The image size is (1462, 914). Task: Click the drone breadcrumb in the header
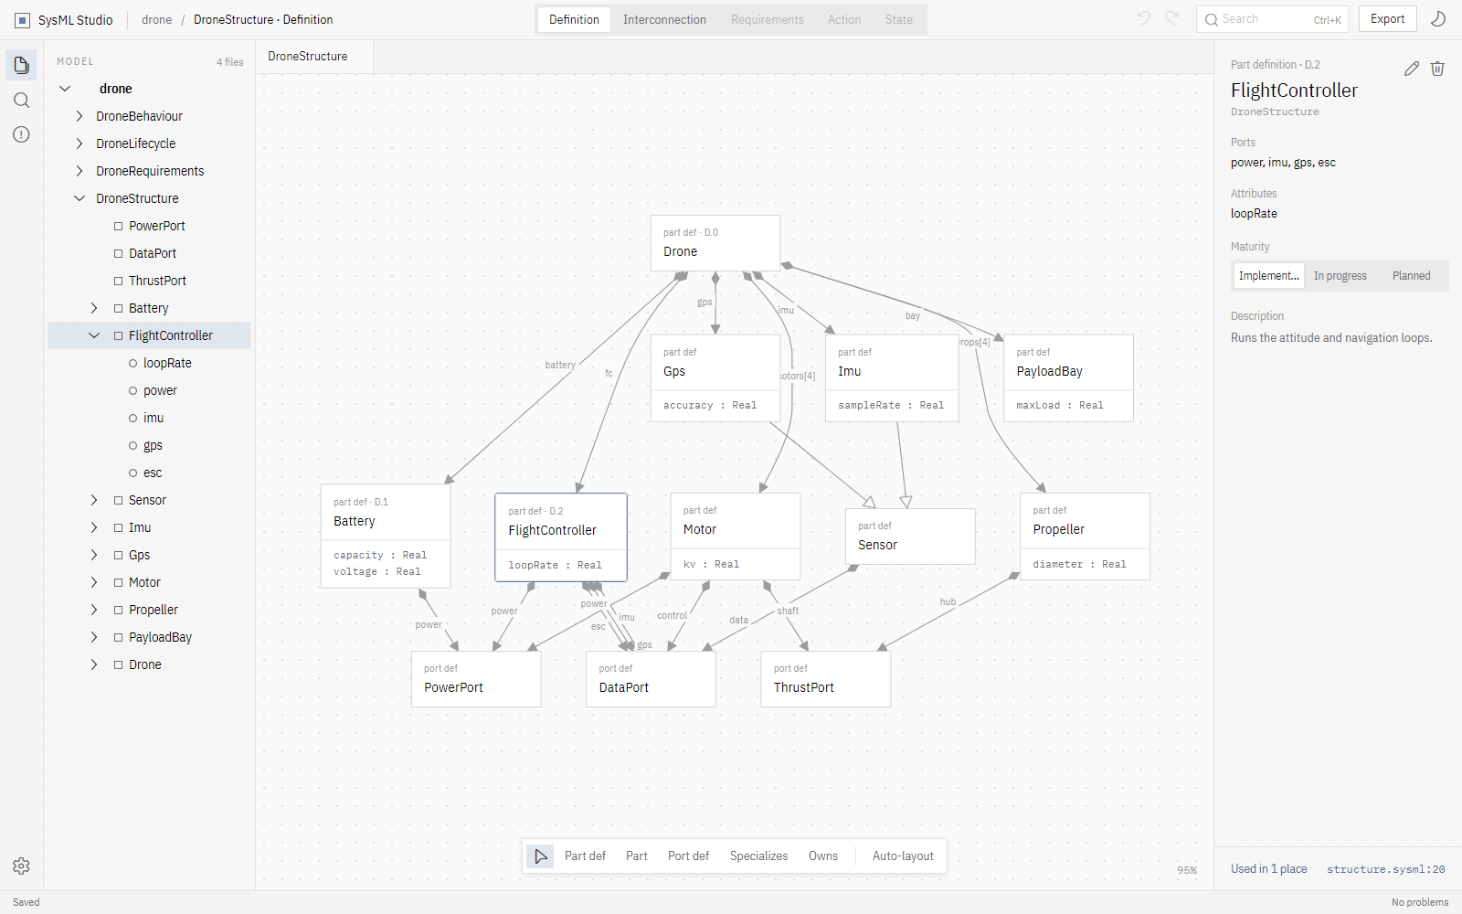(x=156, y=19)
